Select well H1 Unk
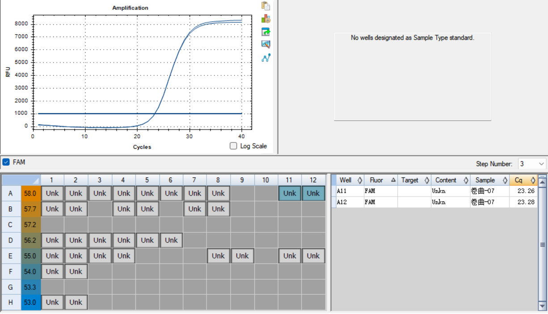548x314 pixels. 52,302
